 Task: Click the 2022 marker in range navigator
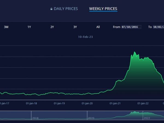147,118
